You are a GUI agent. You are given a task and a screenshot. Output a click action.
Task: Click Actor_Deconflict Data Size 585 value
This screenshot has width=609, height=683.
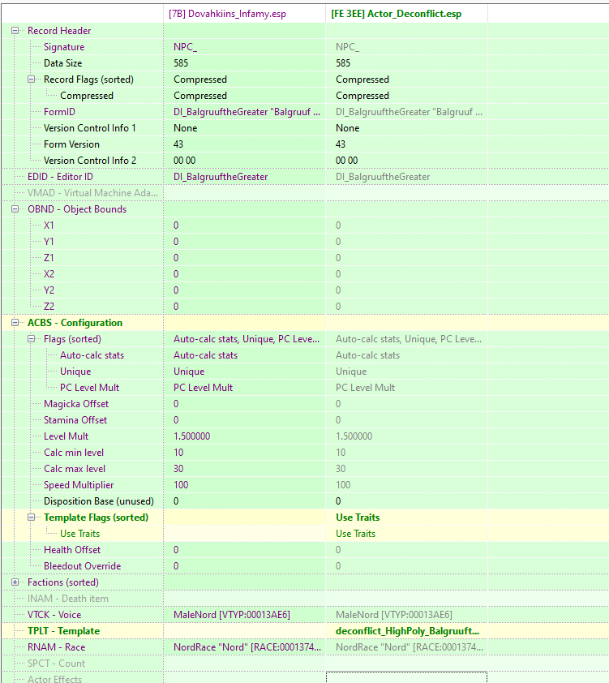point(342,63)
